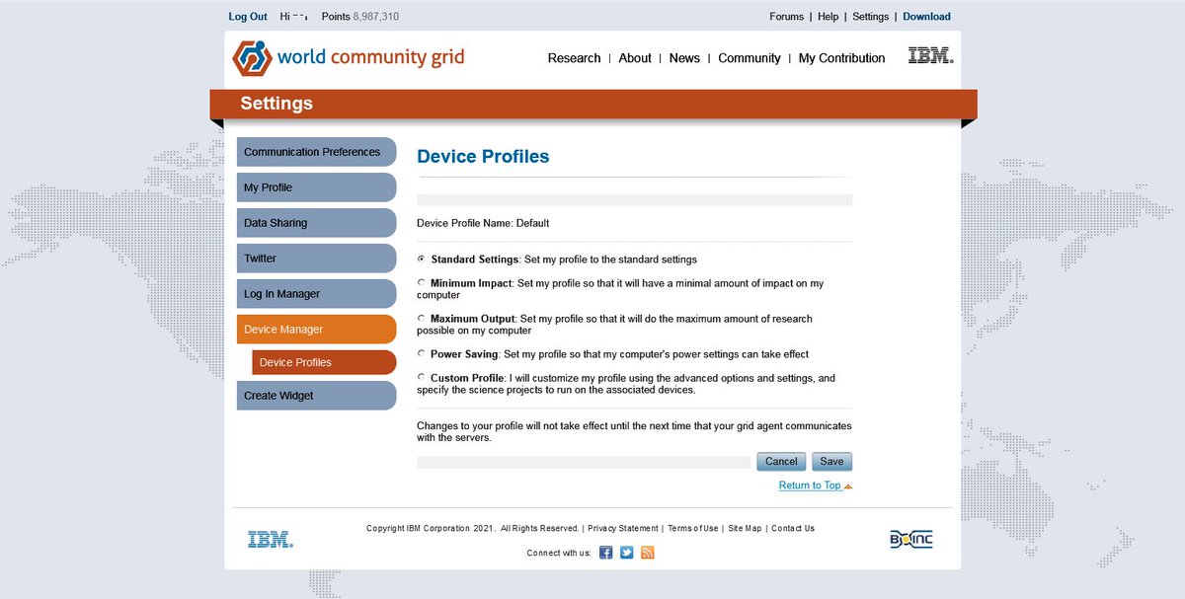The width and height of the screenshot is (1185, 599).
Task: Open the Help link
Action: [828, 17]
